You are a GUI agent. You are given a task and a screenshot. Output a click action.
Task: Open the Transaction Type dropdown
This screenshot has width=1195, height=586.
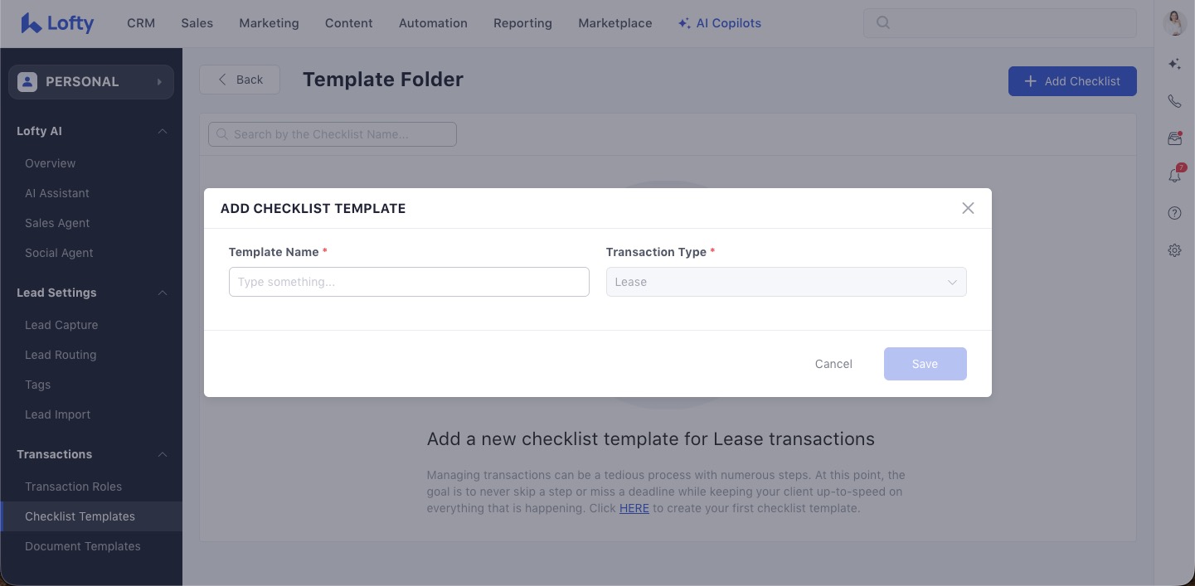(786, 282)
